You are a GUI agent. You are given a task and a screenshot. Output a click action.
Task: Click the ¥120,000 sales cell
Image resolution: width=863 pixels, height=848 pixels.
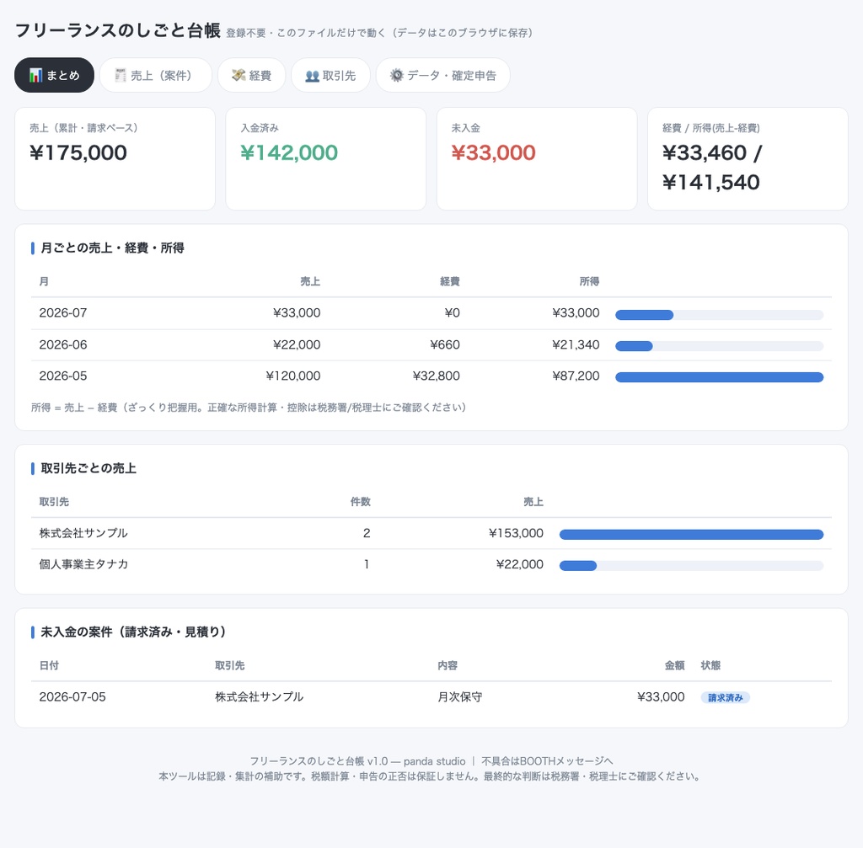(292, 376)
